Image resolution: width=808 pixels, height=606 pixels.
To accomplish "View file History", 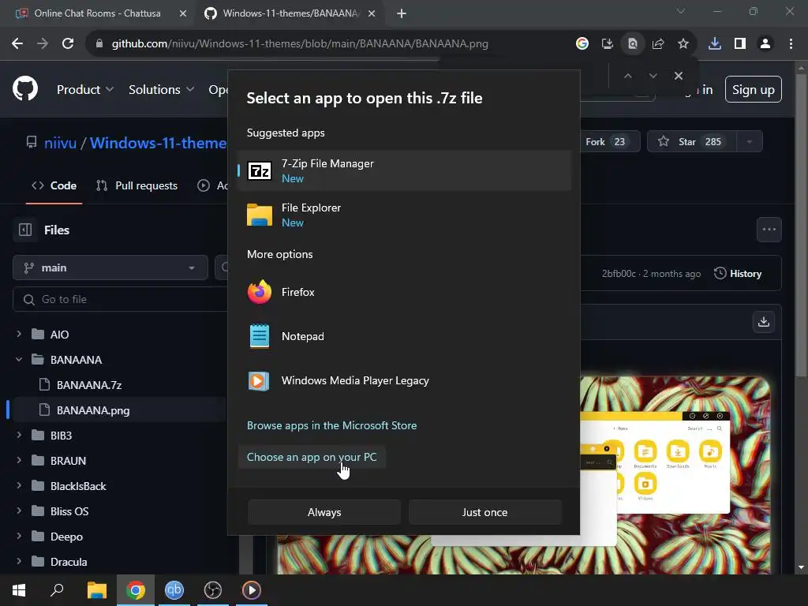I will point(738,274).
